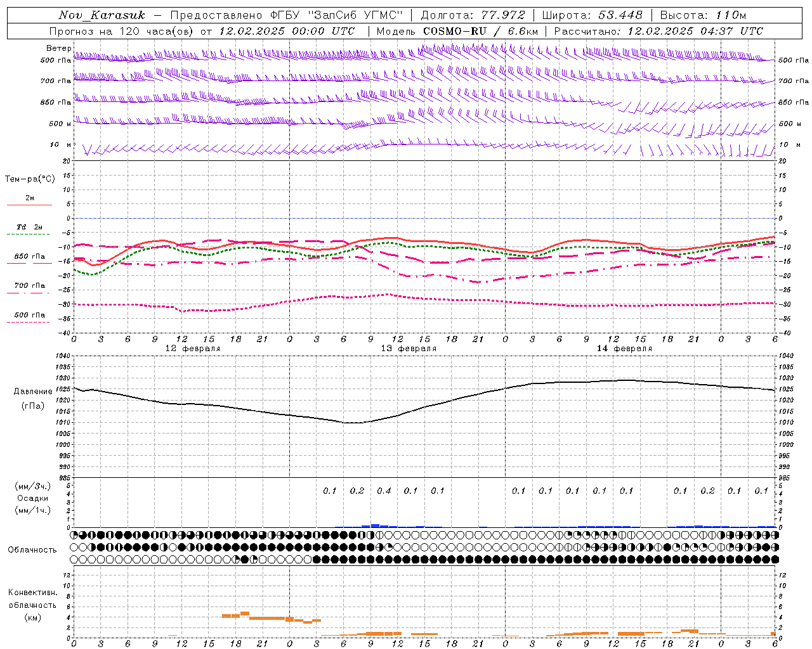Click the 0.4 precipitation amount value
The width and height of the screenshot is (812, 649).
[384, 491]
